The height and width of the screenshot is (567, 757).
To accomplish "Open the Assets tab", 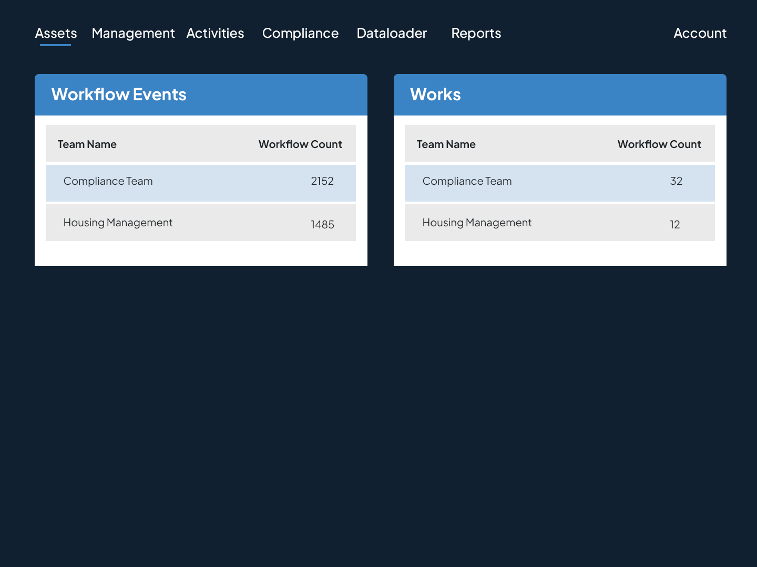I will click(x=56, y=33).
